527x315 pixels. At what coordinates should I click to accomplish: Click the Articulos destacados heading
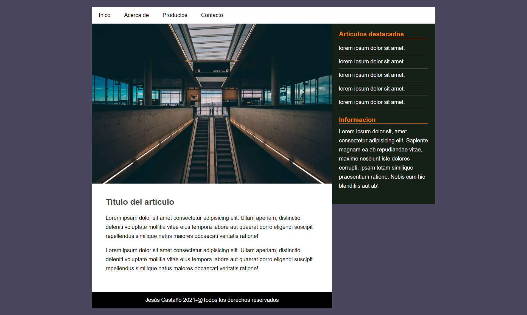(x=371, y=34)
